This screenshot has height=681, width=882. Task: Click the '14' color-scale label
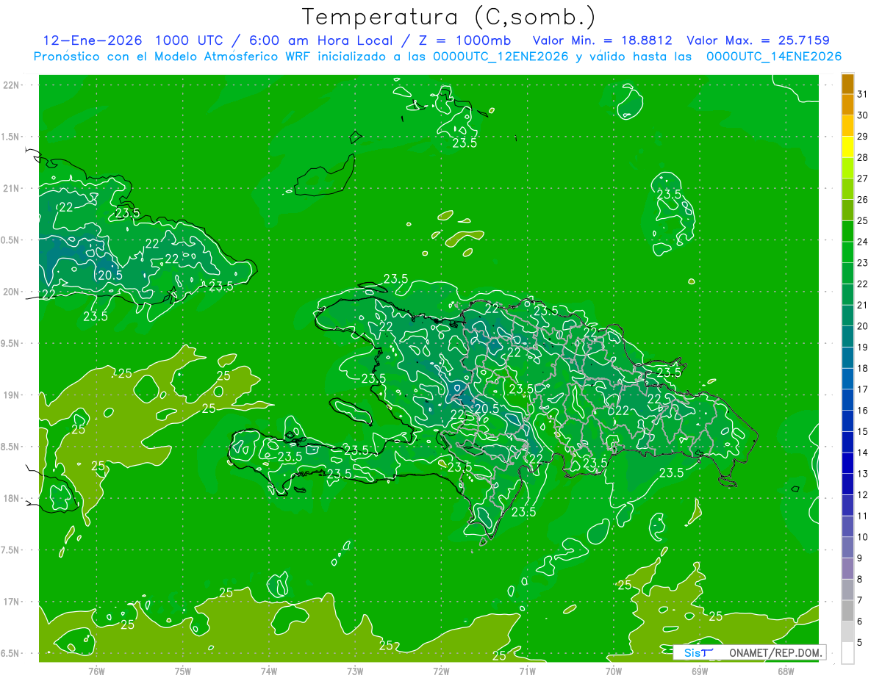pos(863,453)
